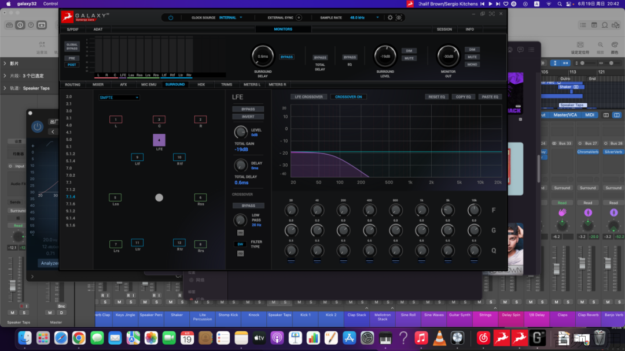
Task: Click Copy EQ button
Action: (x=464, y=97)
